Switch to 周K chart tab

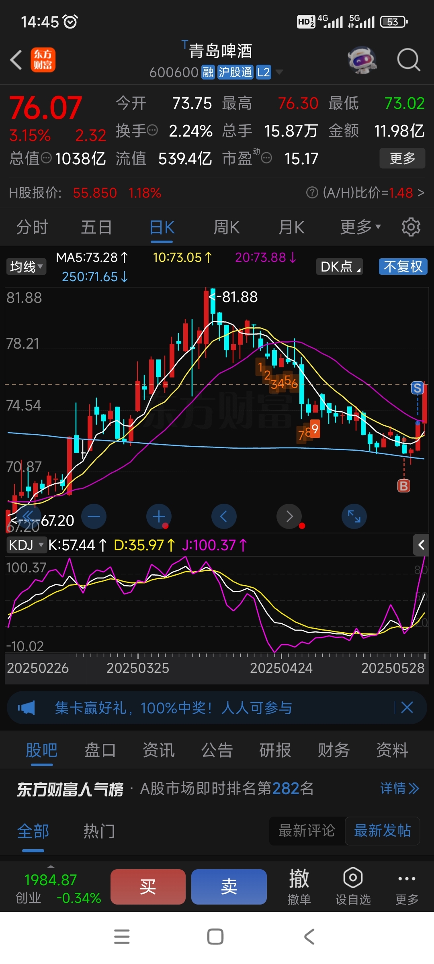tap(227, 227)
